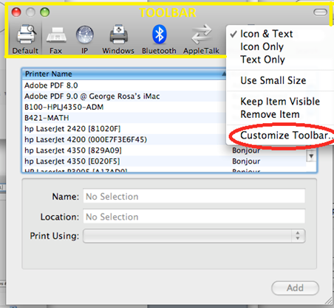Click the green zoom window button
Screen dimensions: 334x308
45,13
